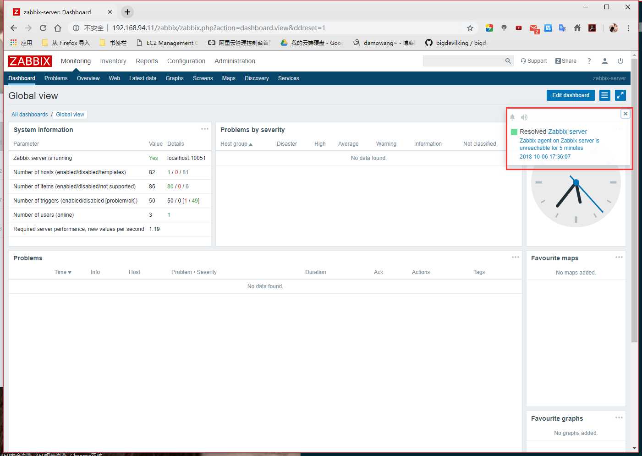Open the Graphs submenu tab

(x=175, y=78)
